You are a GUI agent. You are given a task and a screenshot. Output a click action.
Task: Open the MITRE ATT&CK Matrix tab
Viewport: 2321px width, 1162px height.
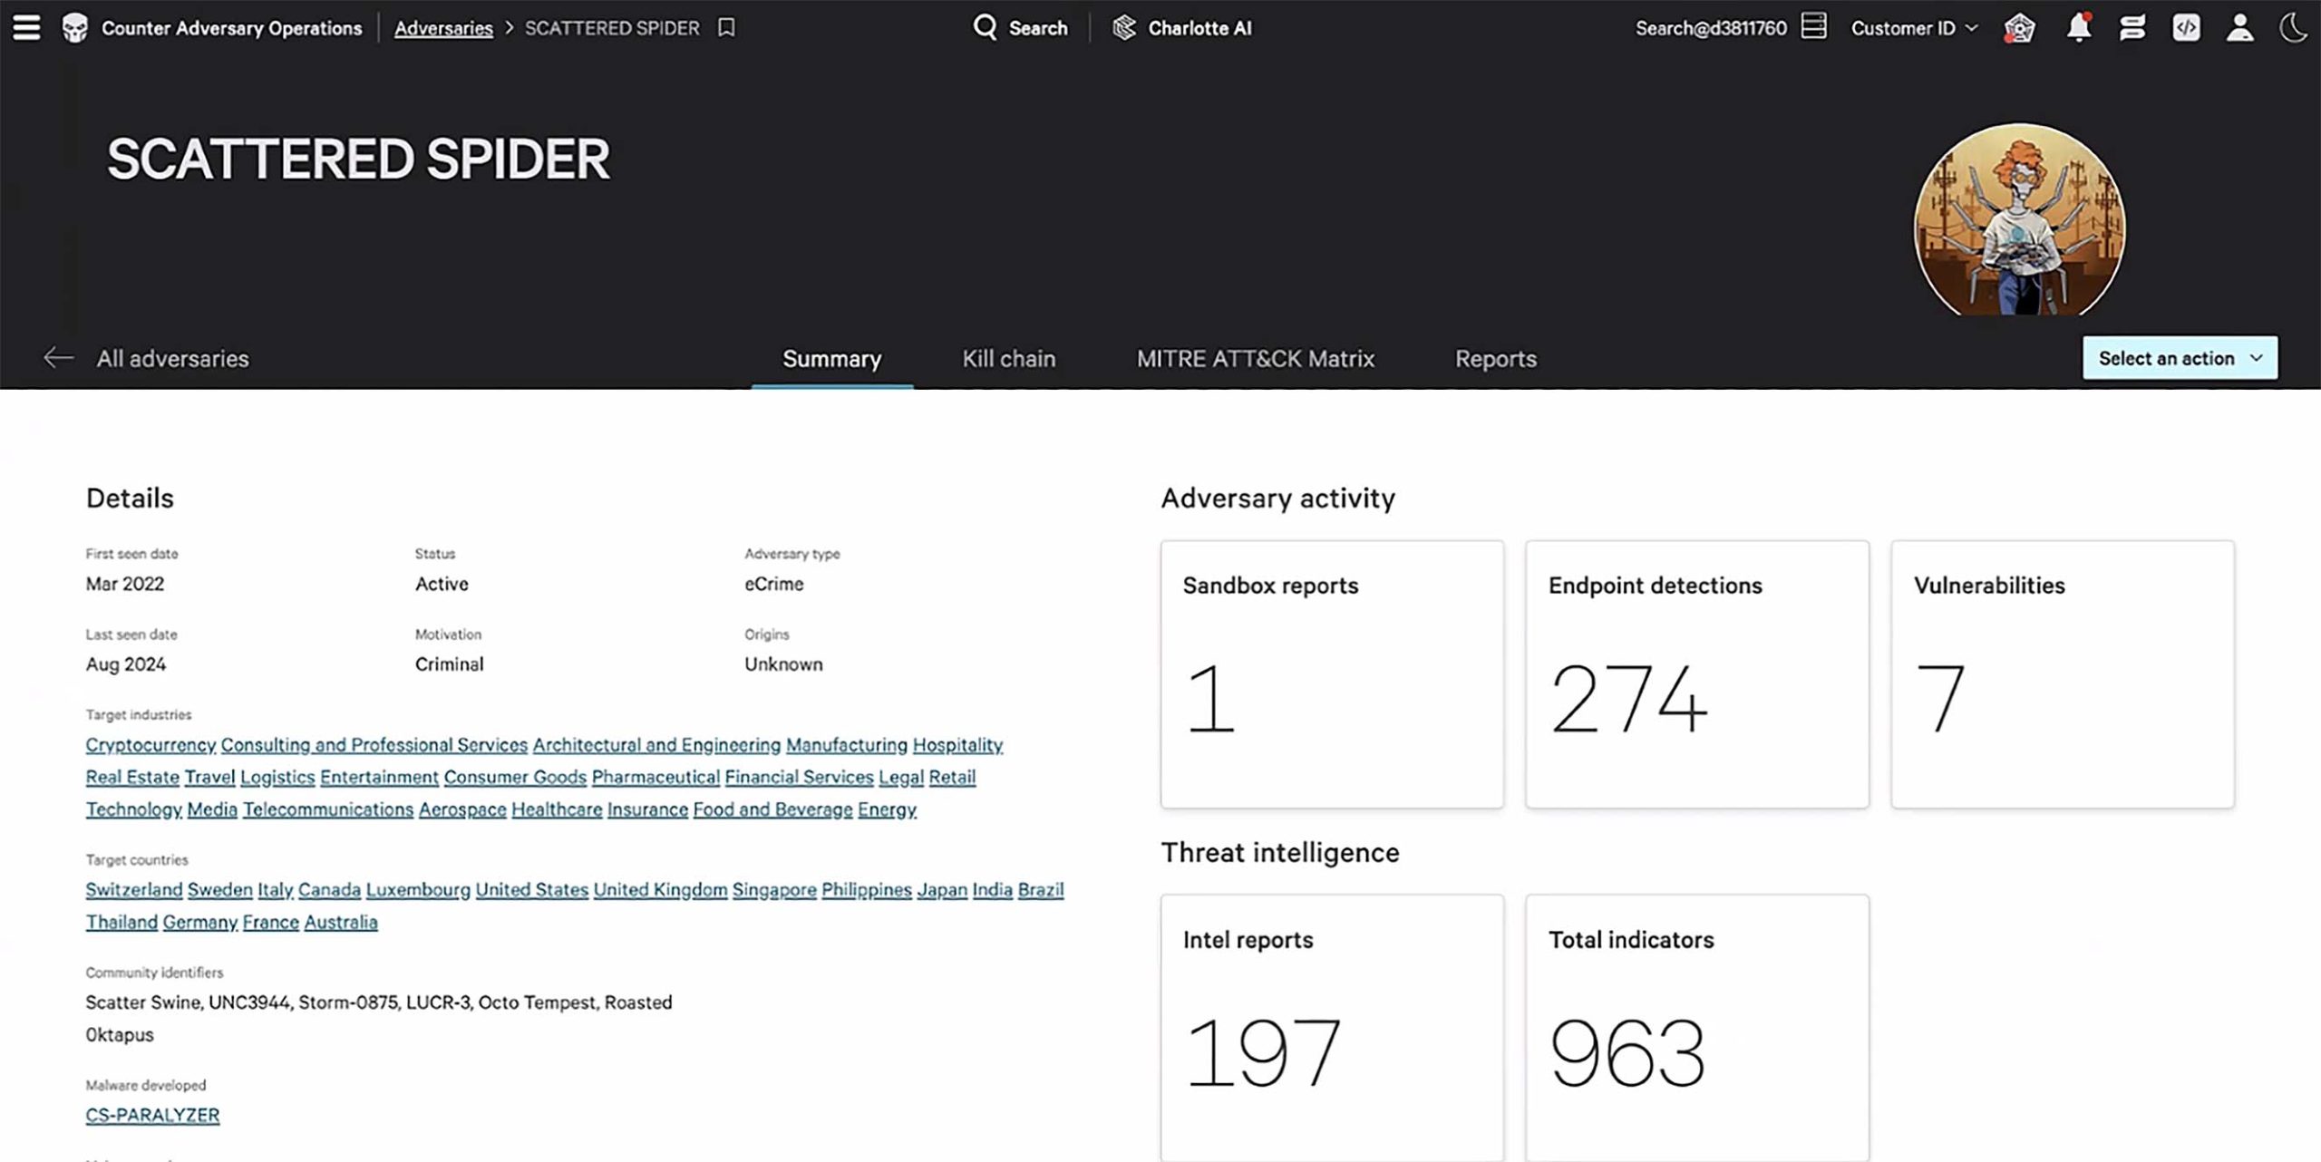(x=1256, y=359)
